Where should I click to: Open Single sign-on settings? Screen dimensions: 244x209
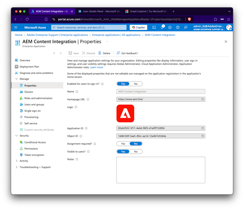32,111
